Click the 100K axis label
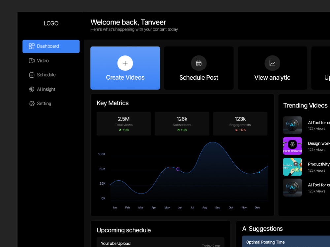This screenshot has width=330, height=247. coord(102,154)
